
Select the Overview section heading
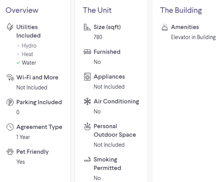[22, 10]
